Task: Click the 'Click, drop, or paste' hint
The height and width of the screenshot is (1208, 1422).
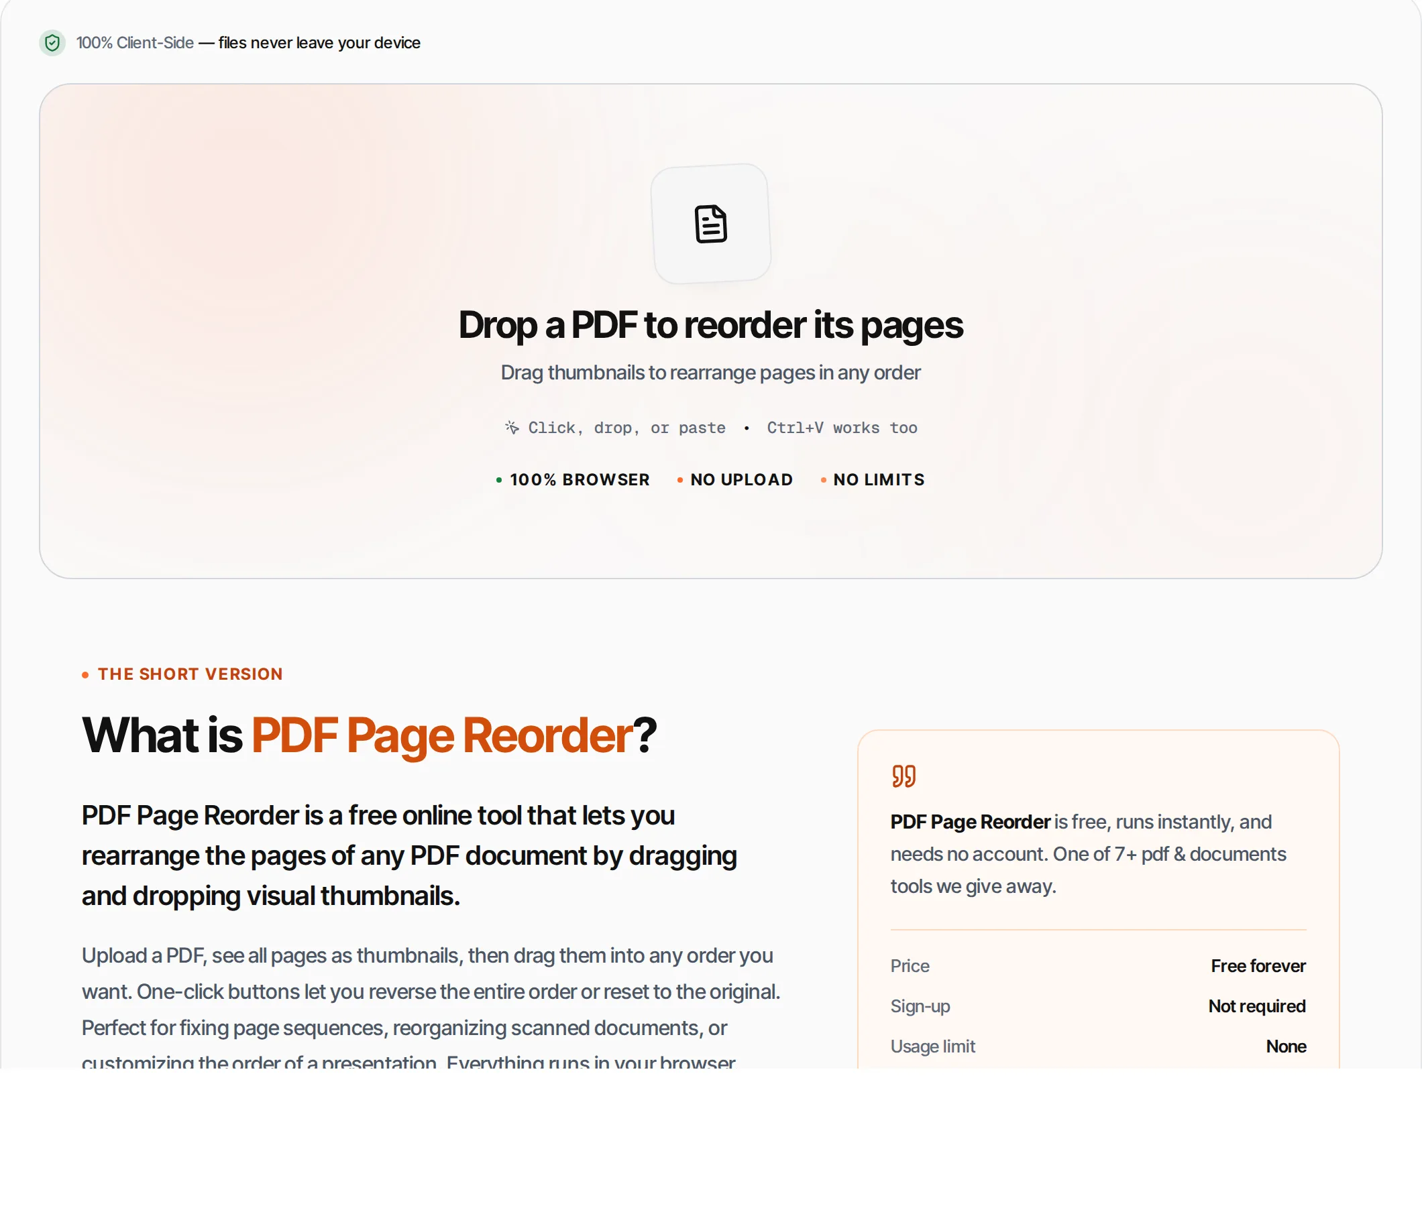Action: pyautogui.click(x=626, y=428)
